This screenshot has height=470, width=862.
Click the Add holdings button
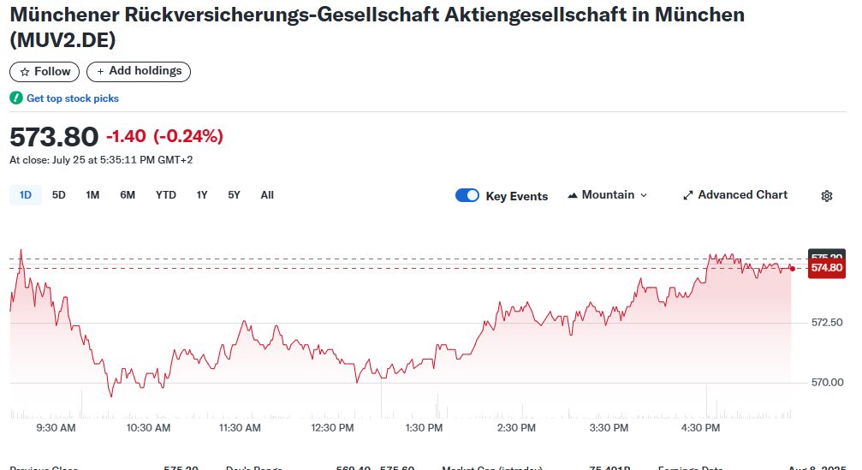pyautogui.click(x=139, y=71)
